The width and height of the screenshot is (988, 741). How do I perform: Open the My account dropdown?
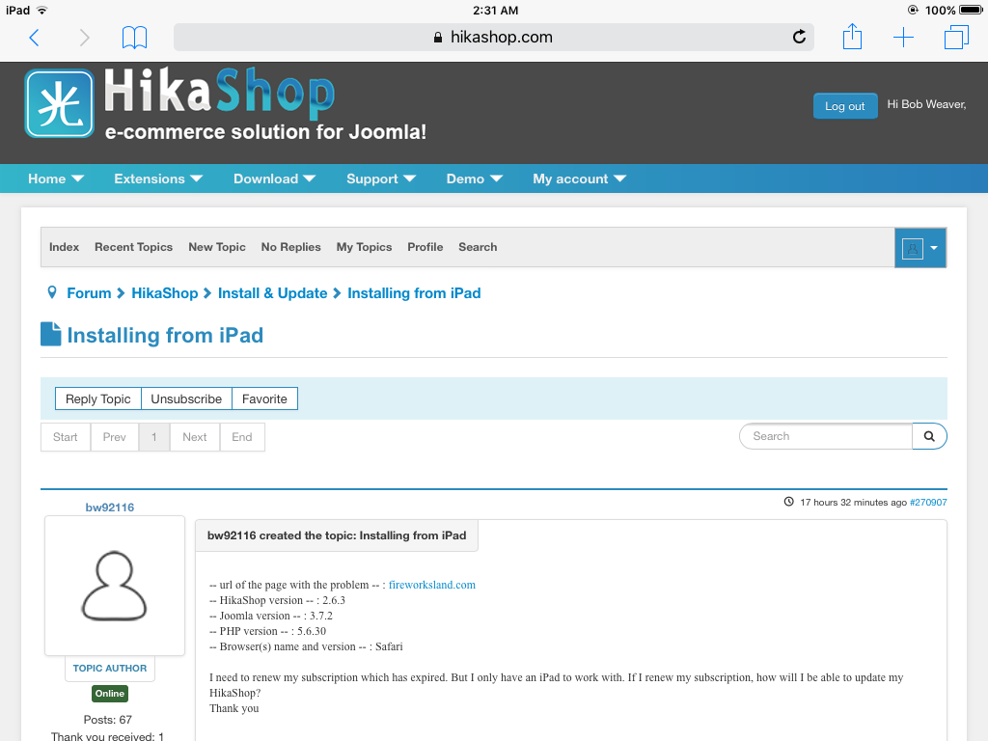click(579, 178)
